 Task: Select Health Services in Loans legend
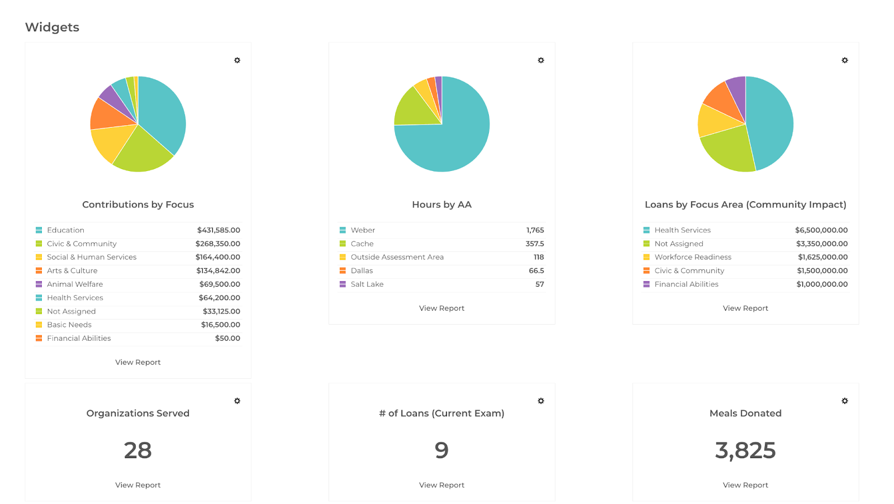683,230
